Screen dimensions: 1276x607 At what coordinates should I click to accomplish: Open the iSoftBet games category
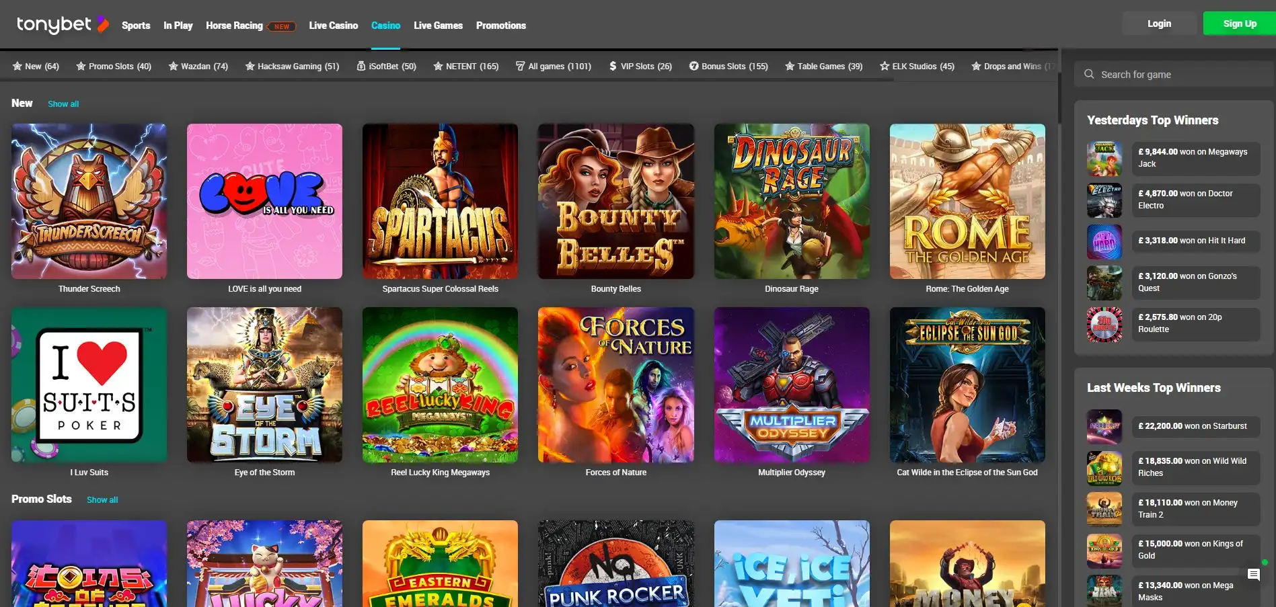tap(386, 67)
